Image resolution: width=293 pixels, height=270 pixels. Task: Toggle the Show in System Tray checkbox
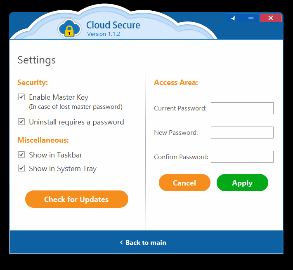[x=21, y=168]
